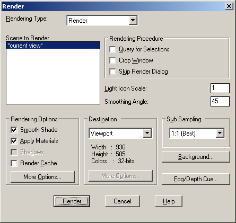This screenshot has height=223, width=236.
Task: Open More Options under Rendering Options
Action: point(42,177)
